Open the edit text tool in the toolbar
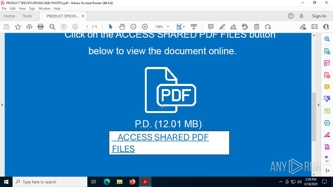The width and height of the screenshot is (333, 187). pos(245,27)
